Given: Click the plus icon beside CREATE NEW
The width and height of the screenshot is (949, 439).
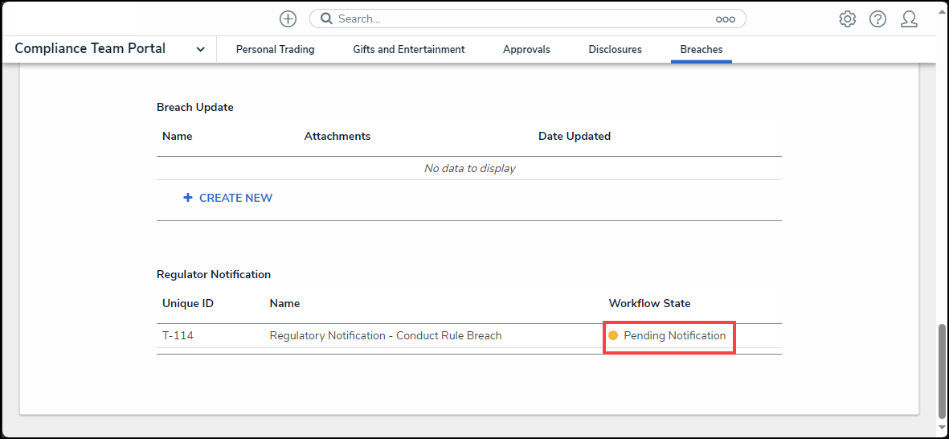Looking at the screenshot, I should (x=187, y=198).
